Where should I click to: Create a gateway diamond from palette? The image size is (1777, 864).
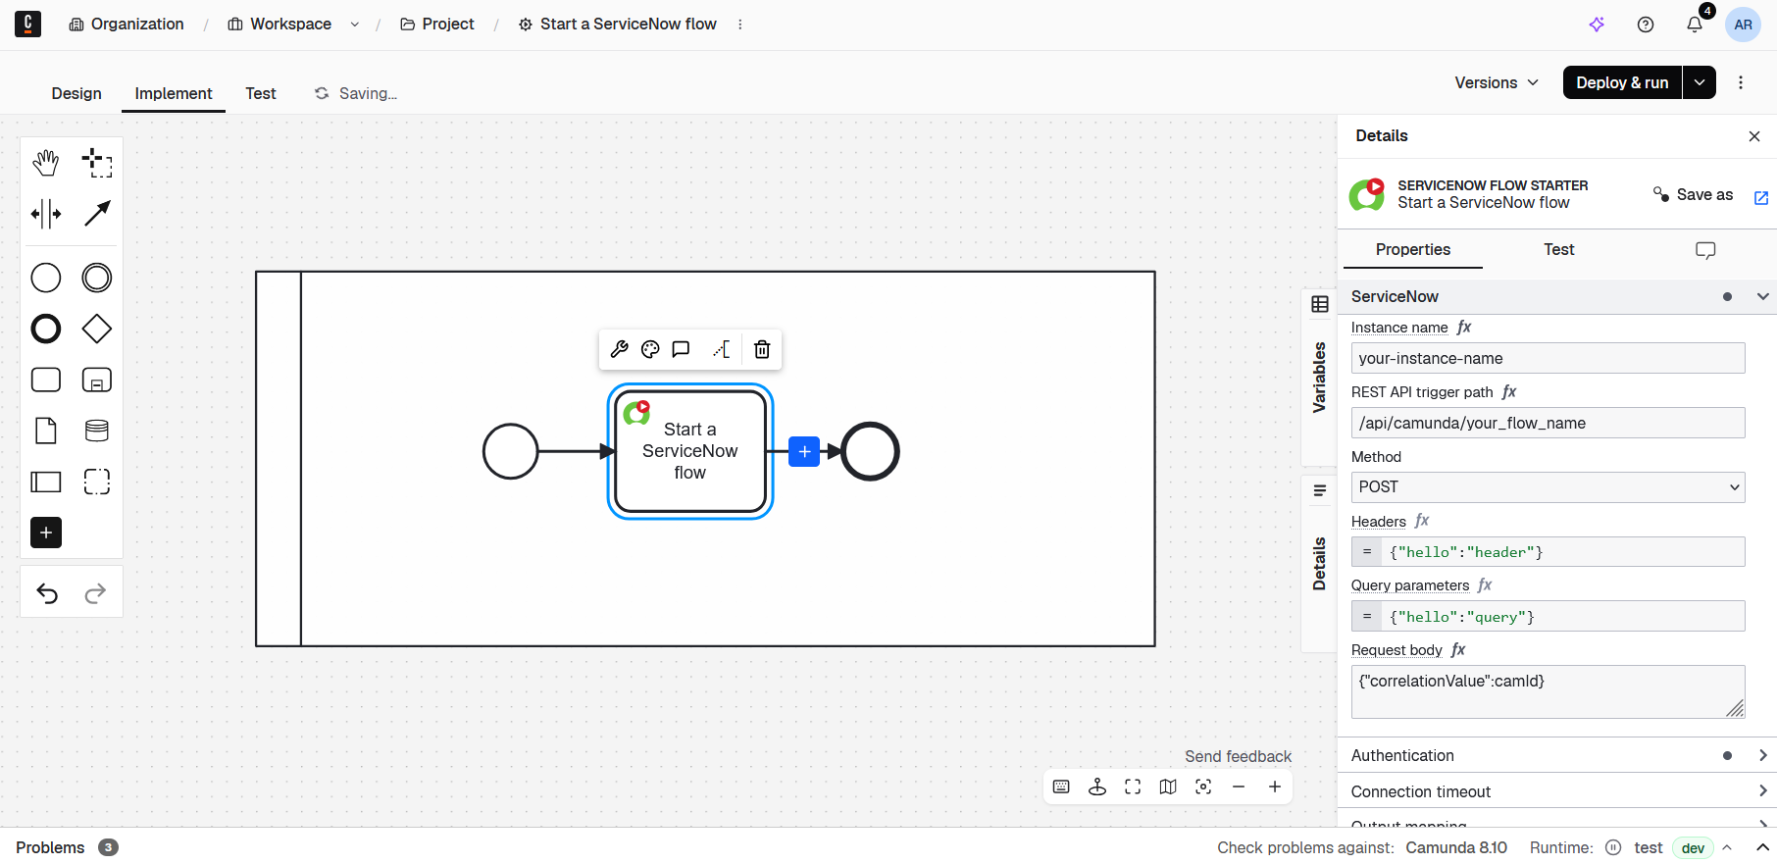[x=97, y=329]
